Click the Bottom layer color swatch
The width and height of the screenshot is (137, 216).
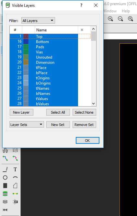coord(26,41)
